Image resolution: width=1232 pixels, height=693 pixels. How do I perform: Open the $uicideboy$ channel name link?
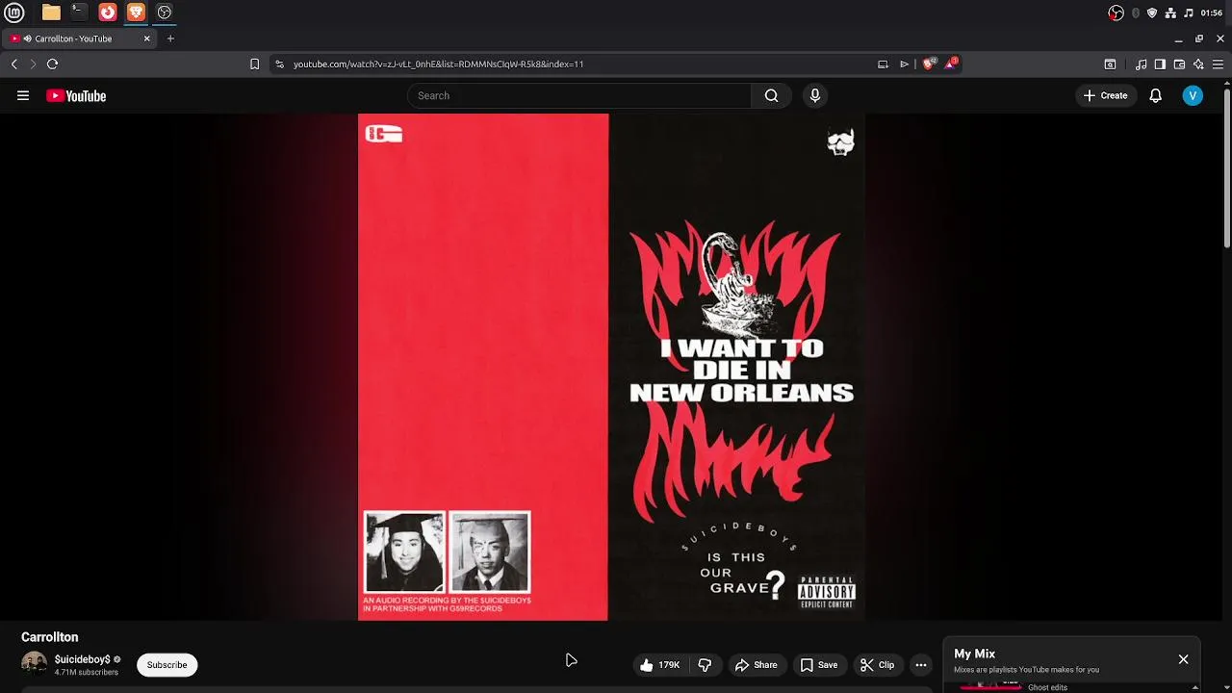click(83, 659)
